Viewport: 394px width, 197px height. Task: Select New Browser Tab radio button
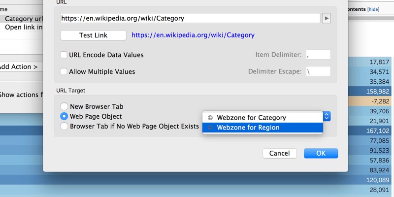[x=64, y=106]
